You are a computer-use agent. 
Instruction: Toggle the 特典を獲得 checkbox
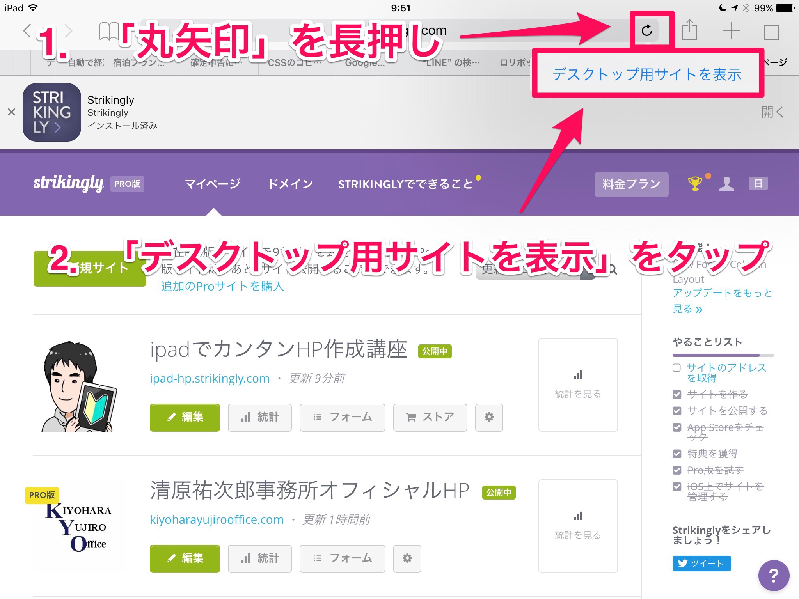pyautogui.click(x=677, y=454)
